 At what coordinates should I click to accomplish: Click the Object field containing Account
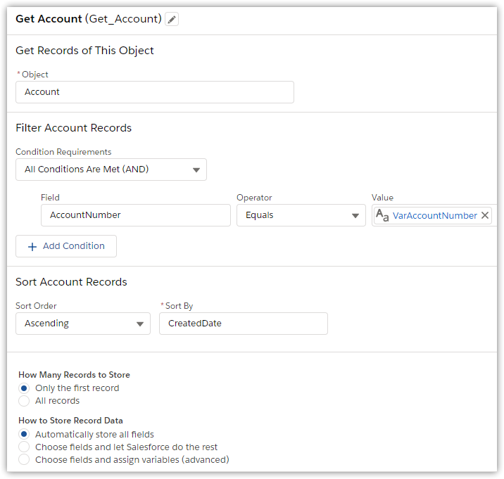(155, 92)
